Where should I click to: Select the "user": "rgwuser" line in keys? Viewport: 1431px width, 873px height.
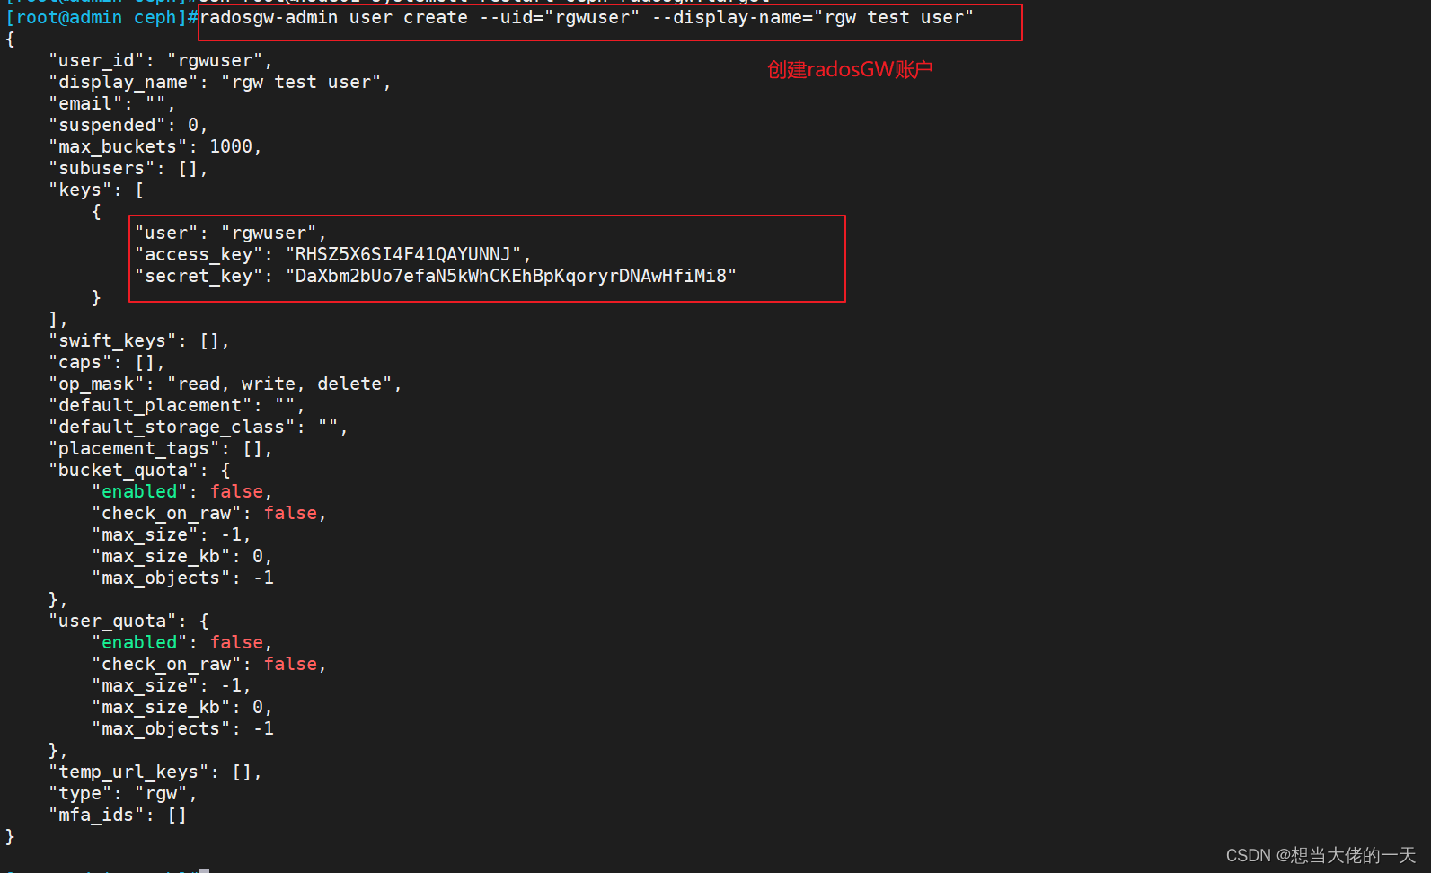click(231, 233)
